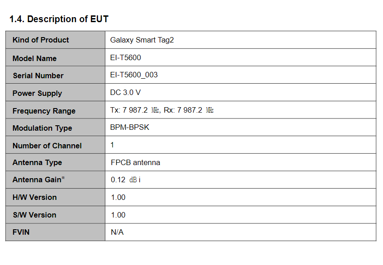Viewport: 383px width, 265px height.
Task: Select the Tx/Rx 7 987.2 MHz frequency text
Action: (162, 110)
